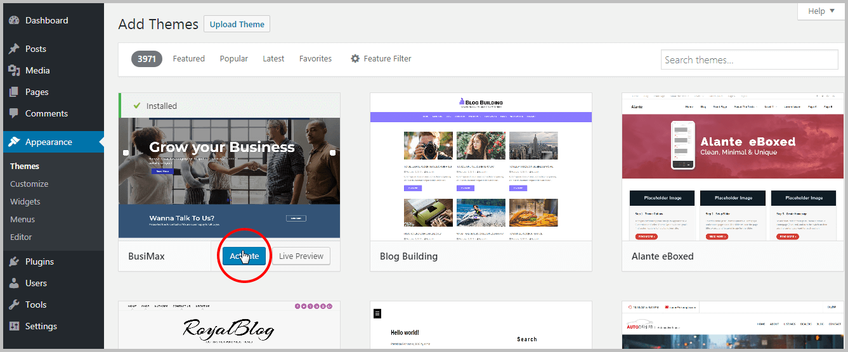
Task: Open the Feature Filter gear option
Action: [x=381, y=59]
